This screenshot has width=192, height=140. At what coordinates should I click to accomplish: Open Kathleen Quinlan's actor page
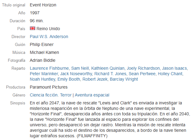pos(108,68)
